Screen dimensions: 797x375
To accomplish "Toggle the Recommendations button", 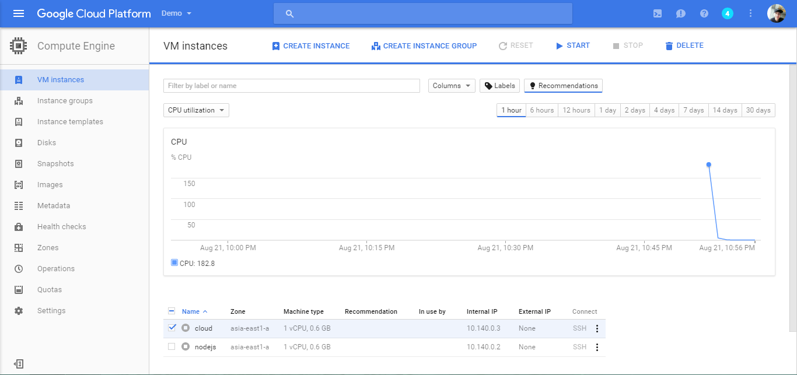I will pyautogui.click(x=563, y=86).
